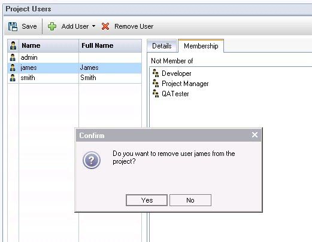Click the user icon column header
Screen dimensions: 312x242
pos(13,45)
